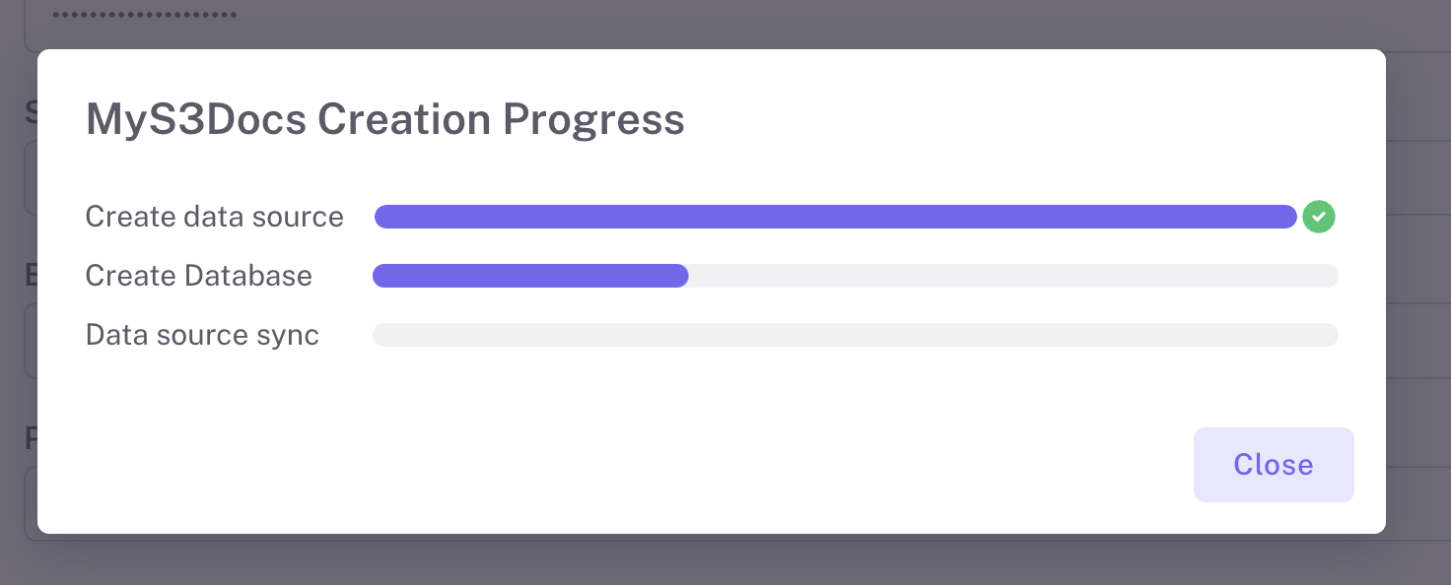Click the empty Data source sync bar

[x=855, y=335]
